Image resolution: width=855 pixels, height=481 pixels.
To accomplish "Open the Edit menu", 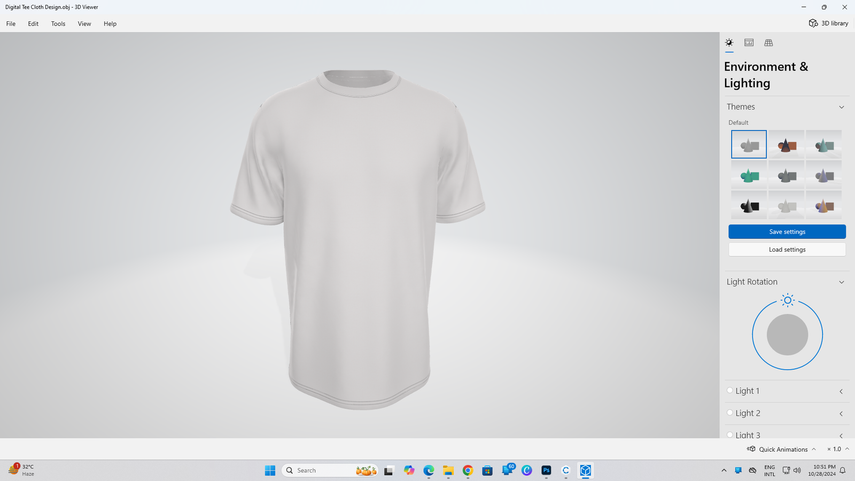I will (x=33, y=24).
